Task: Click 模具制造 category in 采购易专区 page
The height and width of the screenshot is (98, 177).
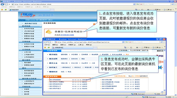Action: [53, 54]
